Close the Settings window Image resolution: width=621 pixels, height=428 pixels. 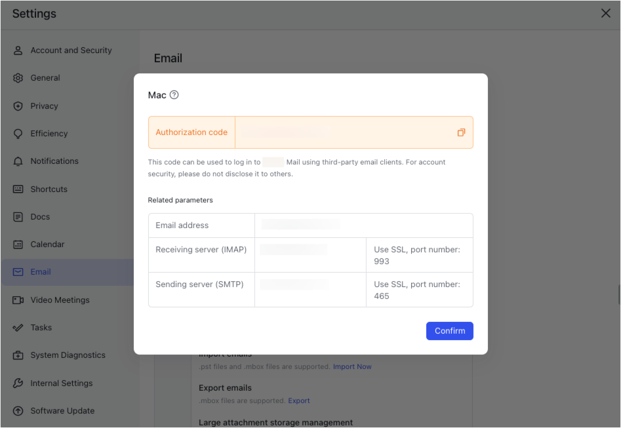(605, 13)
